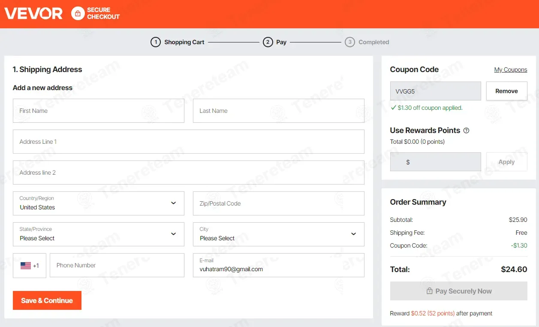Click the coupon discount -$1.30
The height and width of the screenshot is (327, 539).
519,245
